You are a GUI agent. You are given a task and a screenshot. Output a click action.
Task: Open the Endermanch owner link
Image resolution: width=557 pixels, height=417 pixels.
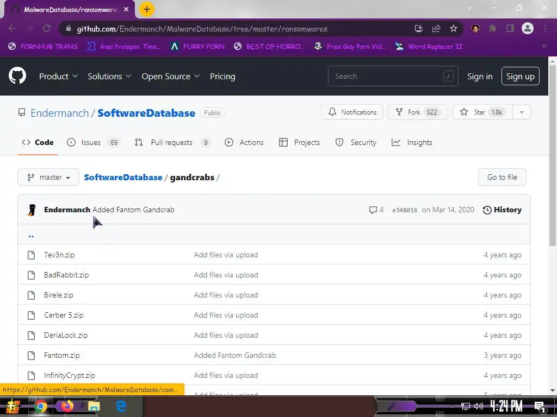coord(60,113)
